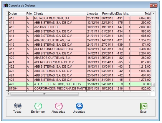Show late orders with Atrasadas icon
Viewport: 162px width, 123px height.
coord(59,106)
